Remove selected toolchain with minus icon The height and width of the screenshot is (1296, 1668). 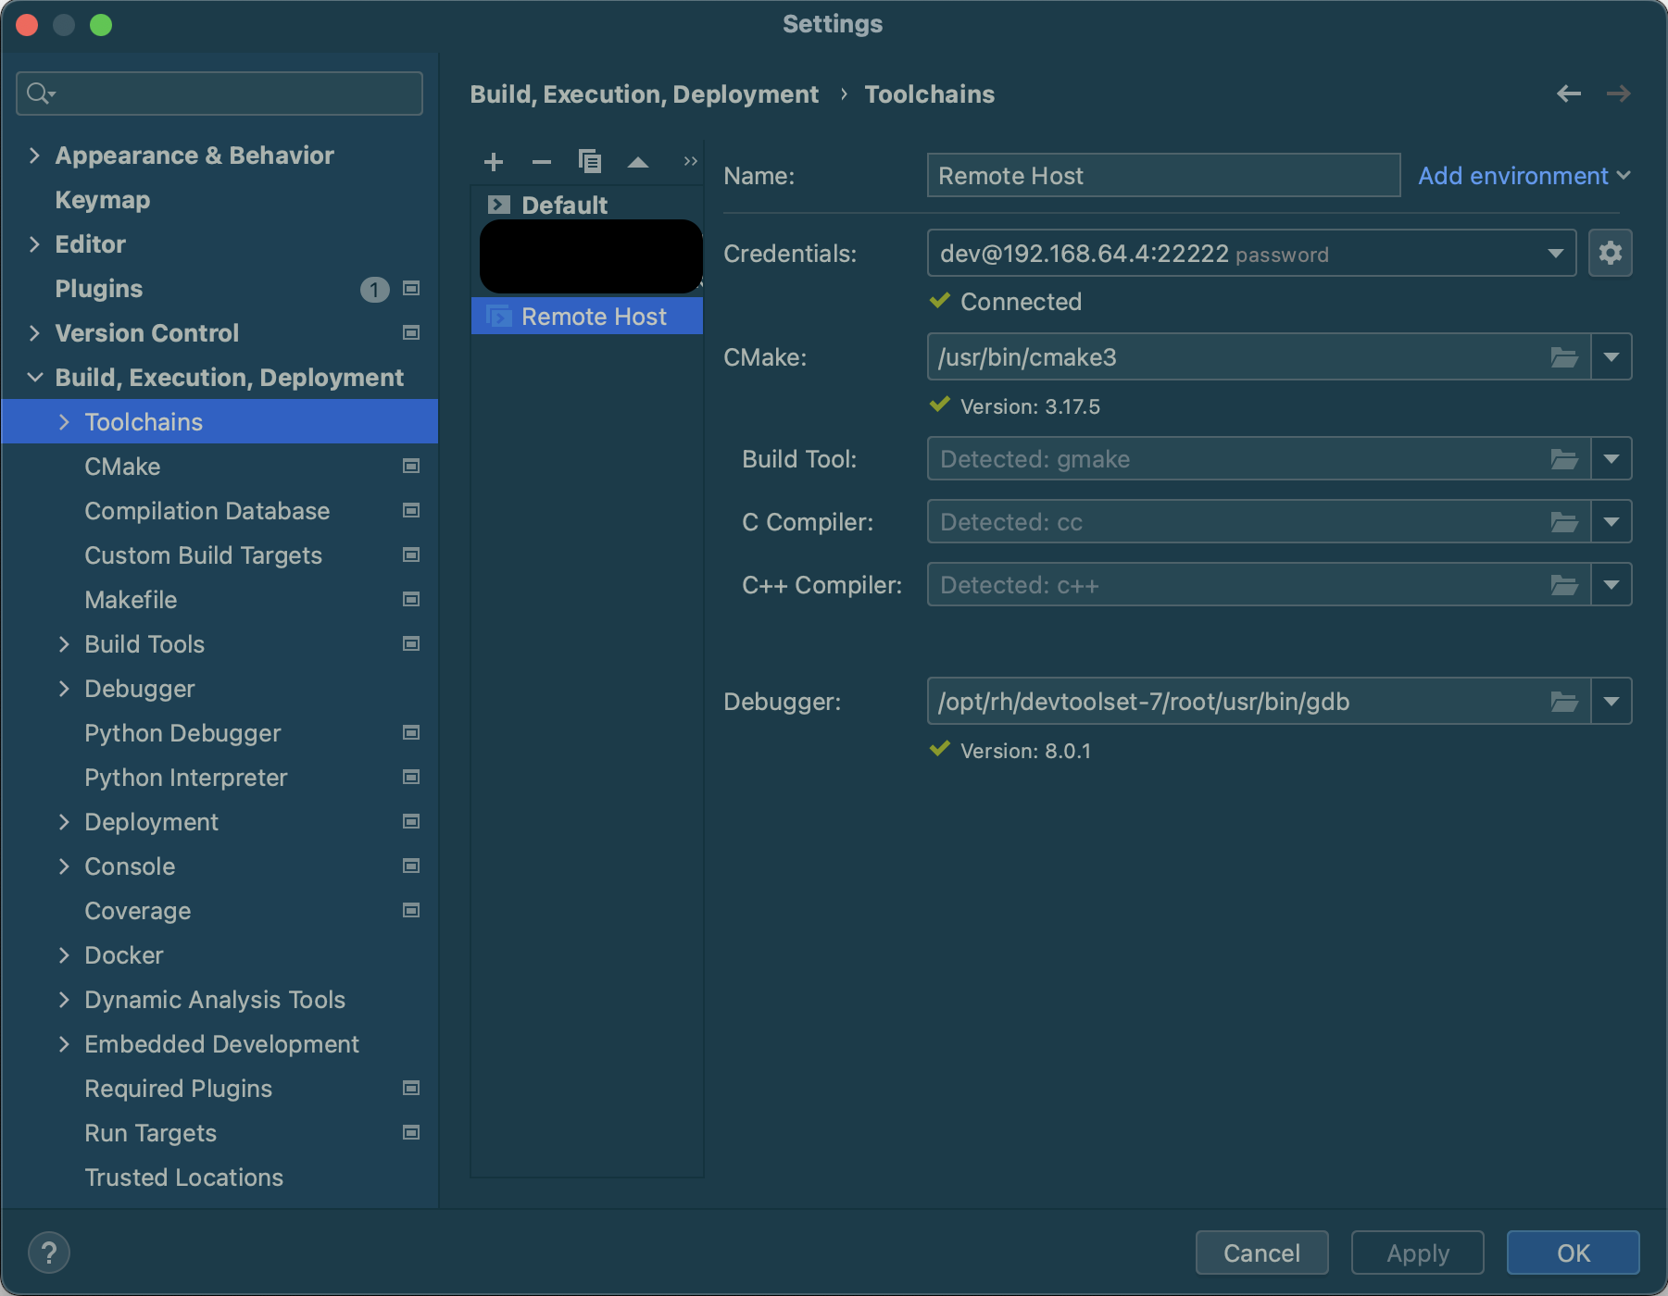tap(542, 162)
